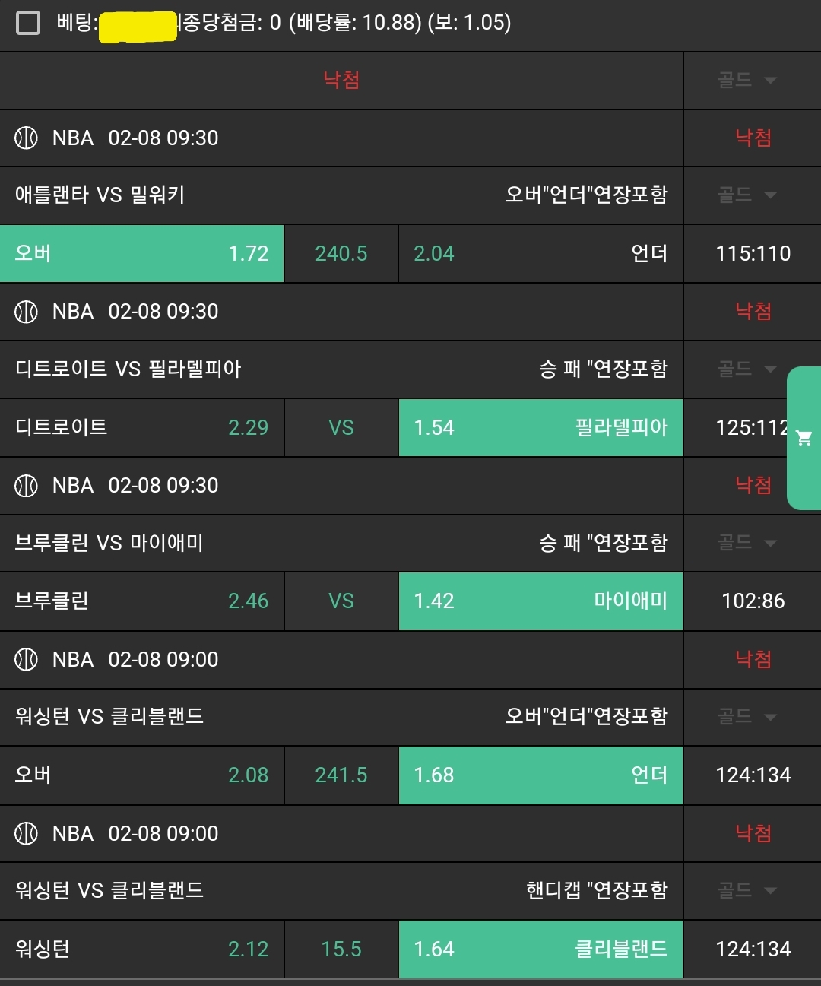Select 오버 1.72 odds option
The width and height of the screenshot is (821, 986).
(142, 253)
